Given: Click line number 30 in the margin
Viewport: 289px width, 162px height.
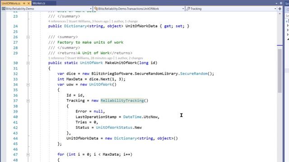Looking at the screenshot, I should pos(15,63).
